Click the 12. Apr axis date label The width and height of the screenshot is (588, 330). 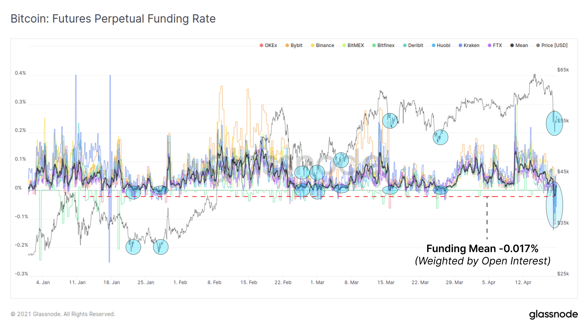tap(523, 282)
